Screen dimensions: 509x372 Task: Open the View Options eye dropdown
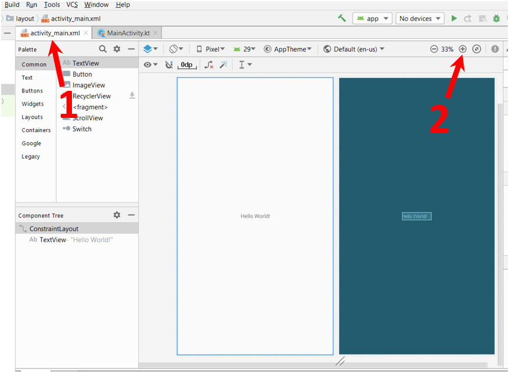[x=150, y=65]
